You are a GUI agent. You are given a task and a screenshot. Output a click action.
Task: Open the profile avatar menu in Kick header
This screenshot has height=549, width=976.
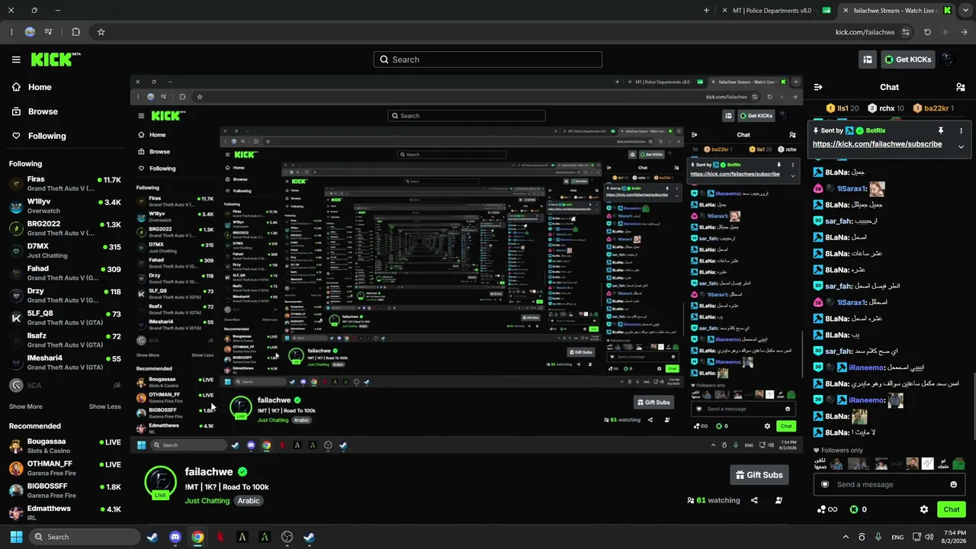pos(948,59)
